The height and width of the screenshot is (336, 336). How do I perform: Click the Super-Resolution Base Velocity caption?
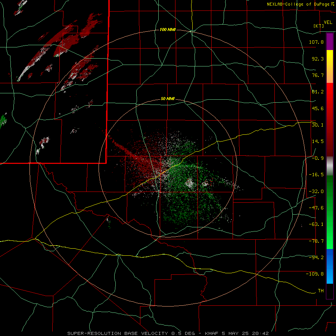pyautogui.click(x=168, y=333)
